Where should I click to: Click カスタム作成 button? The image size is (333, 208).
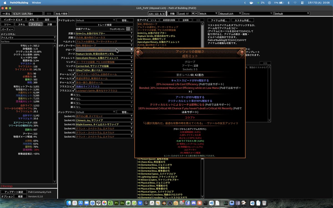point(243,20)
